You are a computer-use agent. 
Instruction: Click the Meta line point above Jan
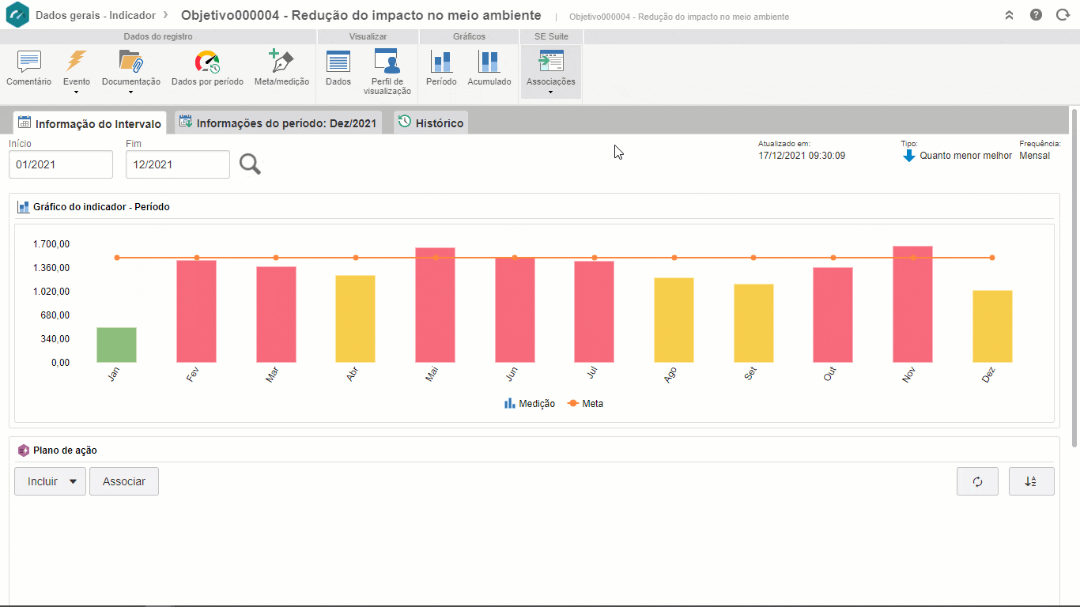click(117, 258)
